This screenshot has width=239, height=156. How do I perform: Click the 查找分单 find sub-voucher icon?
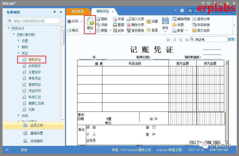(194, 19)
